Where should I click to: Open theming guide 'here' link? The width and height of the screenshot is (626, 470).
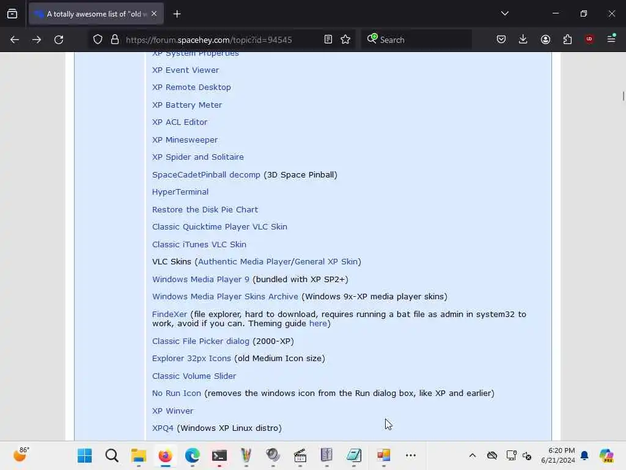pos(318,323)
